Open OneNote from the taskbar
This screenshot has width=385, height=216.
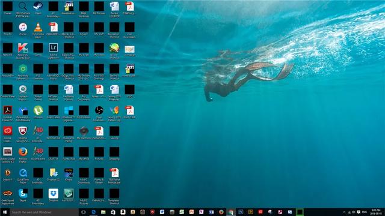202,212
